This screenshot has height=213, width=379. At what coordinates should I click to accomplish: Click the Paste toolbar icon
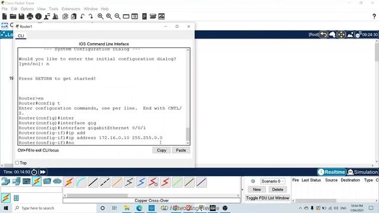pos(73,17)
